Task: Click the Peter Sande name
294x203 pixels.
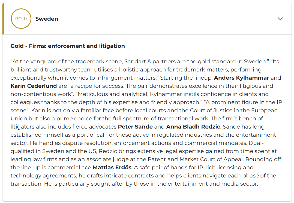Action: pyautogui.click(x=135, y=127)
